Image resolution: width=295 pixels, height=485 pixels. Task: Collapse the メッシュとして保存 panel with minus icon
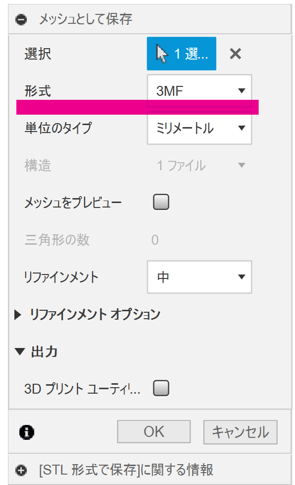tap(21, 19)
